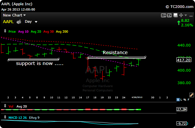195x128 pixels.
Task: Click the AAPL ticker symbol
Action: click(x=8, y=22)
